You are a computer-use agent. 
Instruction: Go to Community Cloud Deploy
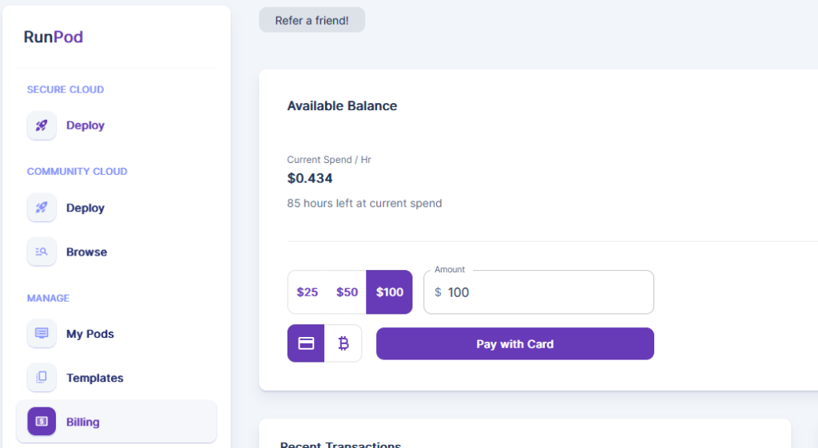click(x=85, y=208)
